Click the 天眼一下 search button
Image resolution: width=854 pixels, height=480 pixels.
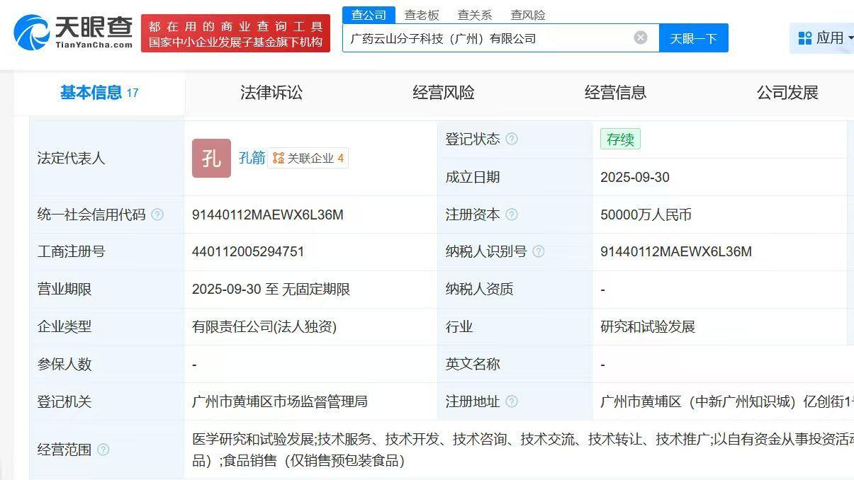tap(694, 38)
